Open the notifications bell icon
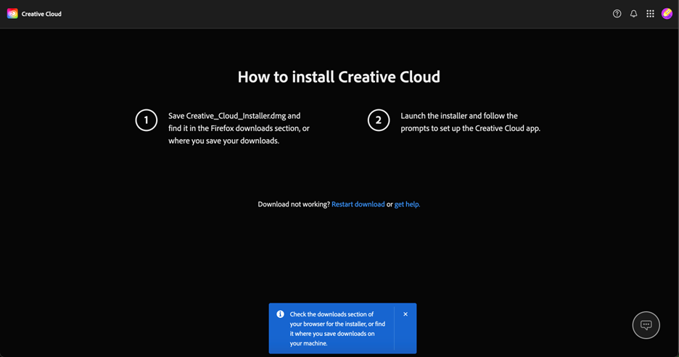 [x=633, y=14]
